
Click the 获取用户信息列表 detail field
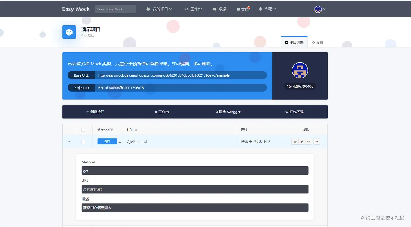[195, 207]
